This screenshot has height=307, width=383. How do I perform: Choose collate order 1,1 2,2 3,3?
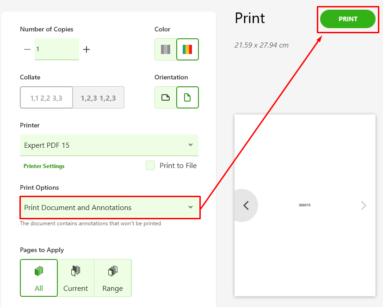coord(46,97)
